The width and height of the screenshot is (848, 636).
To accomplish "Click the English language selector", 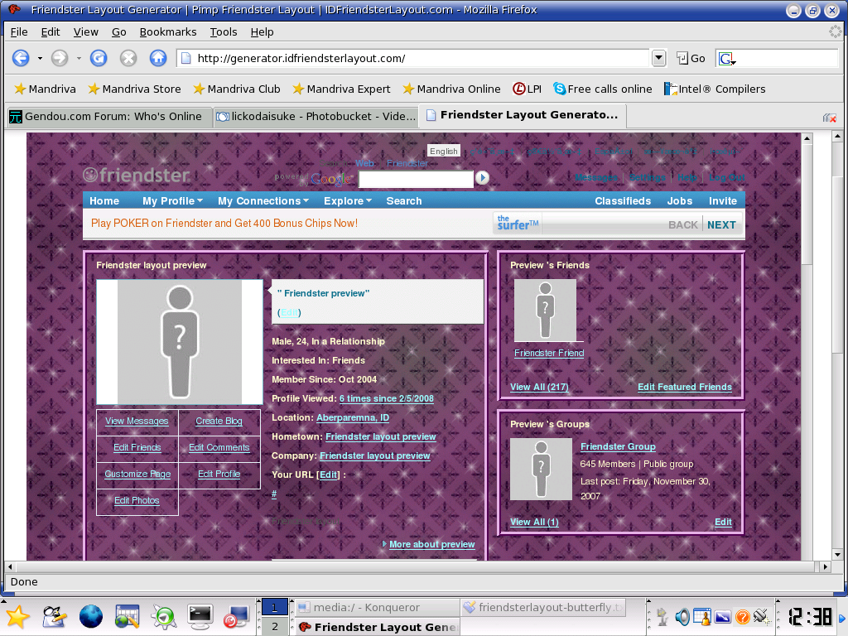I will 444,151.
